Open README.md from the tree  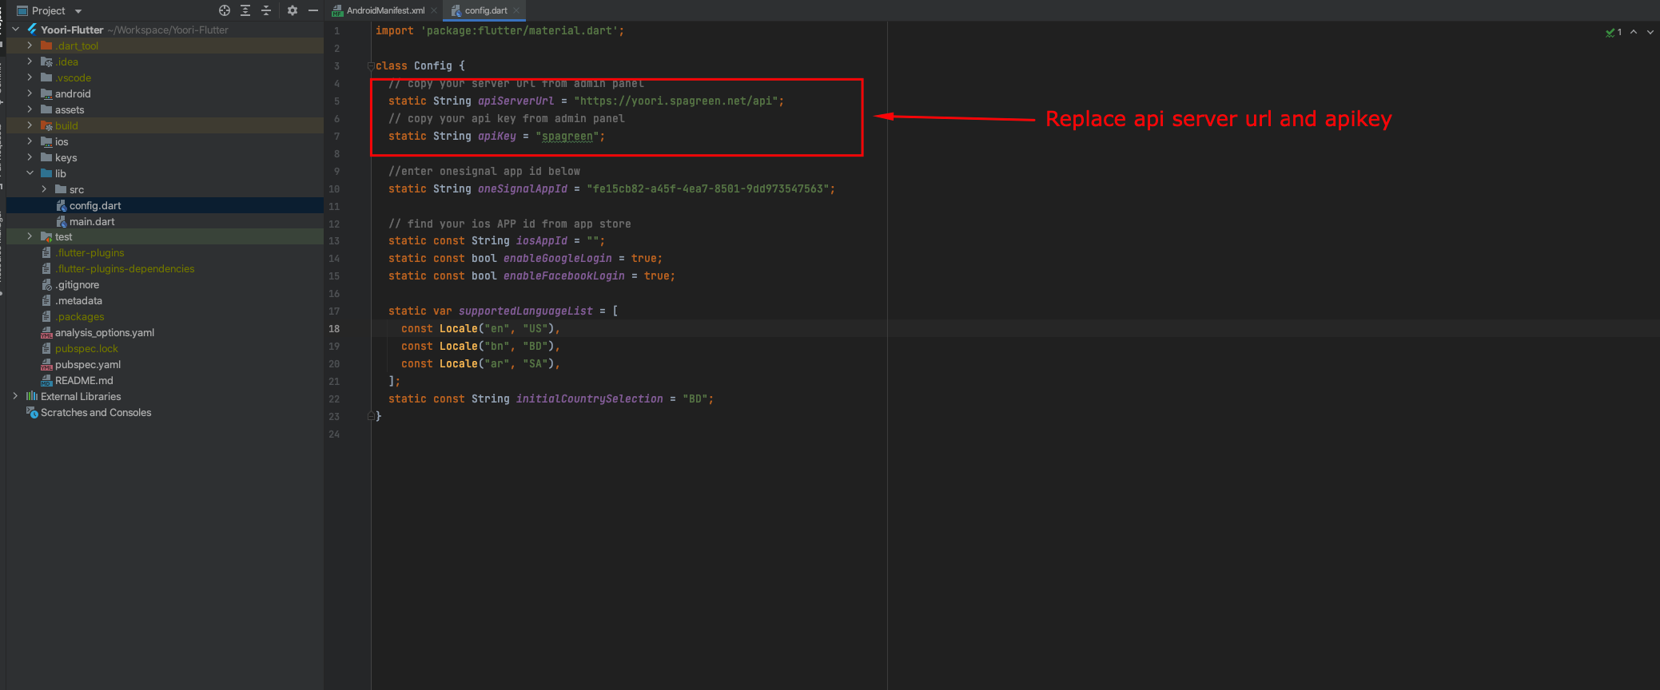(84, 380)
